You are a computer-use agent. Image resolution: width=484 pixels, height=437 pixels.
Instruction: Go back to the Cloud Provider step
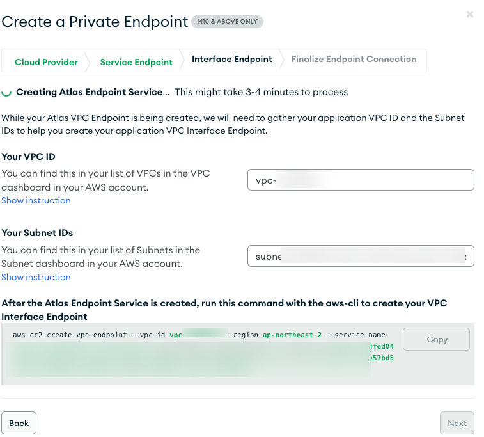click(x=46, y=62)
